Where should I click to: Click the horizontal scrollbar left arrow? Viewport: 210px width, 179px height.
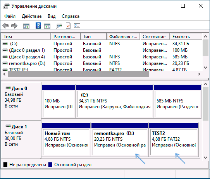[x=4, y=74]
